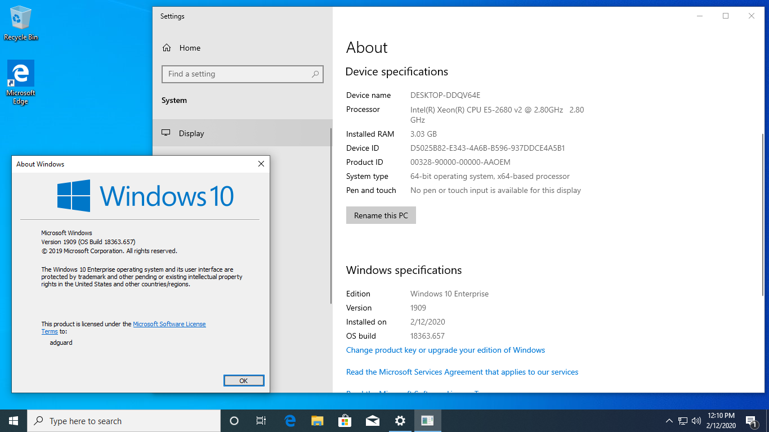Click Change product key or upgrade link
Screen dimensions: 769x432
tap(445, 350)
